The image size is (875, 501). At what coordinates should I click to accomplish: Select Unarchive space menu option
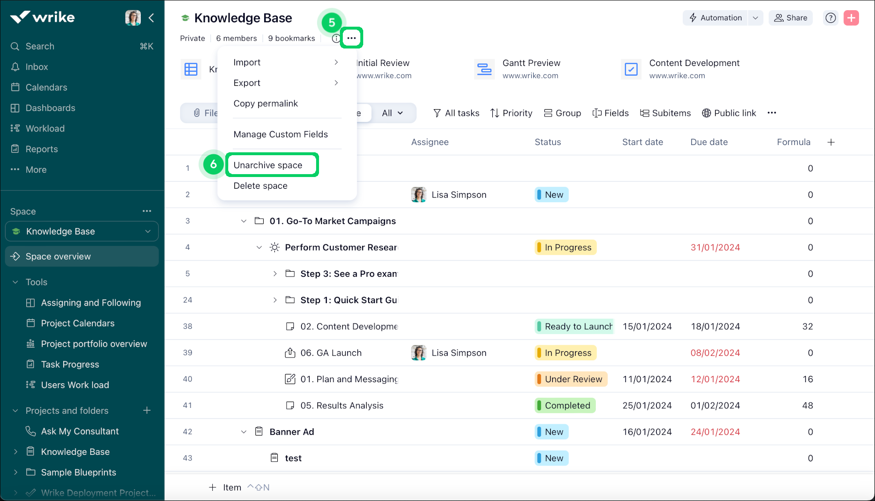pos(268,165)
